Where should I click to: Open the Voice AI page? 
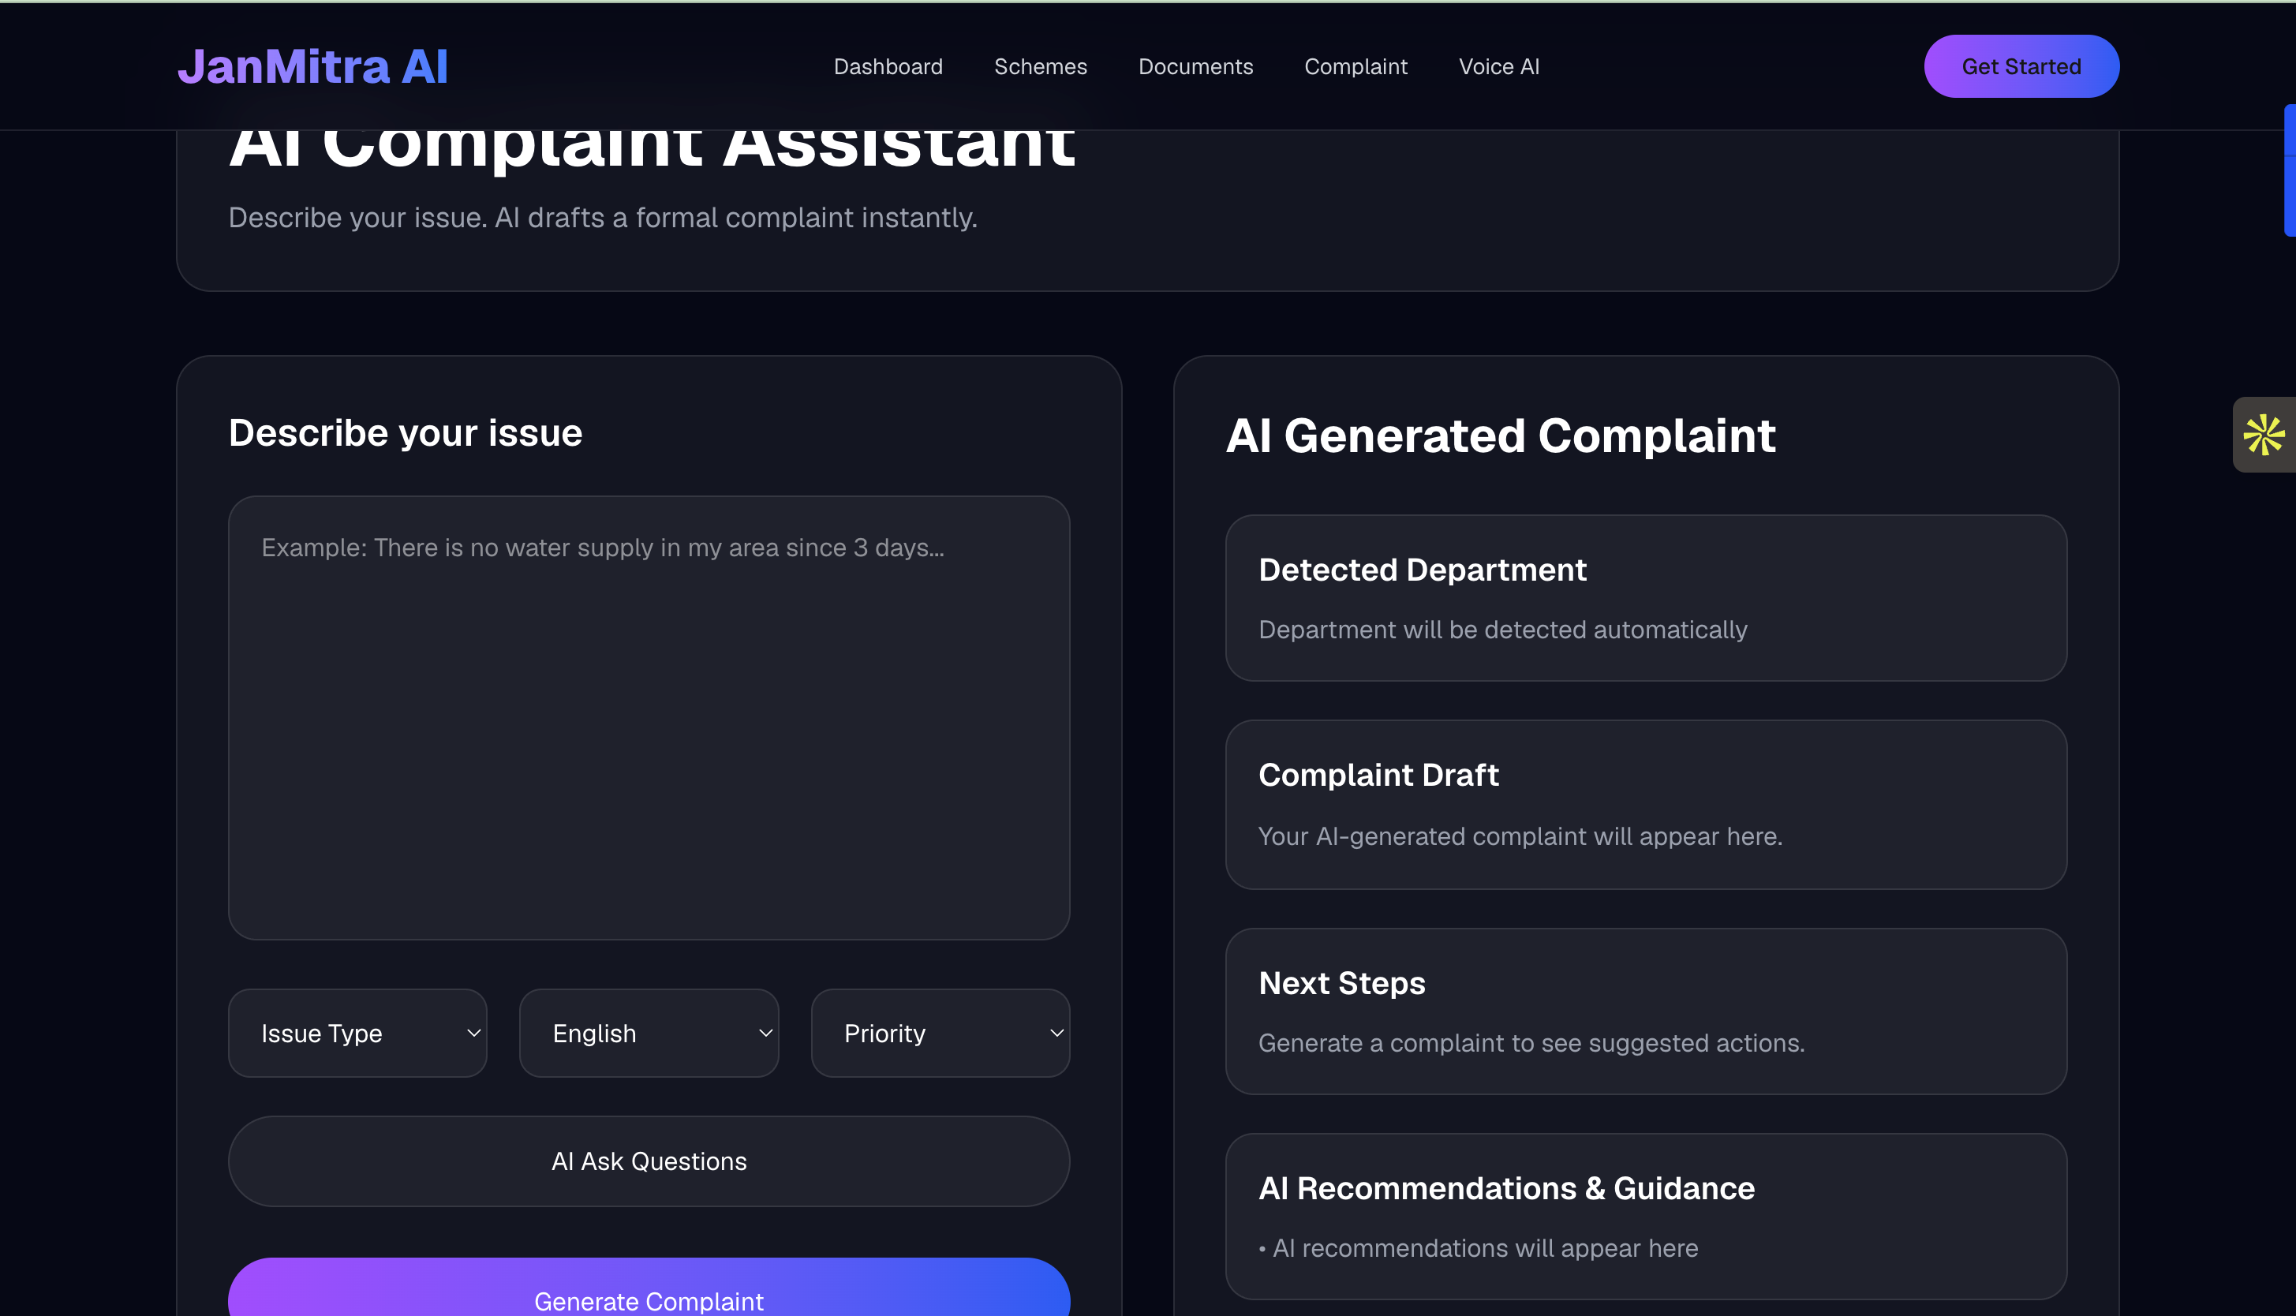coord(1499,67)
